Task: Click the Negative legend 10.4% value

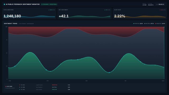Action: tap(163, 23)
